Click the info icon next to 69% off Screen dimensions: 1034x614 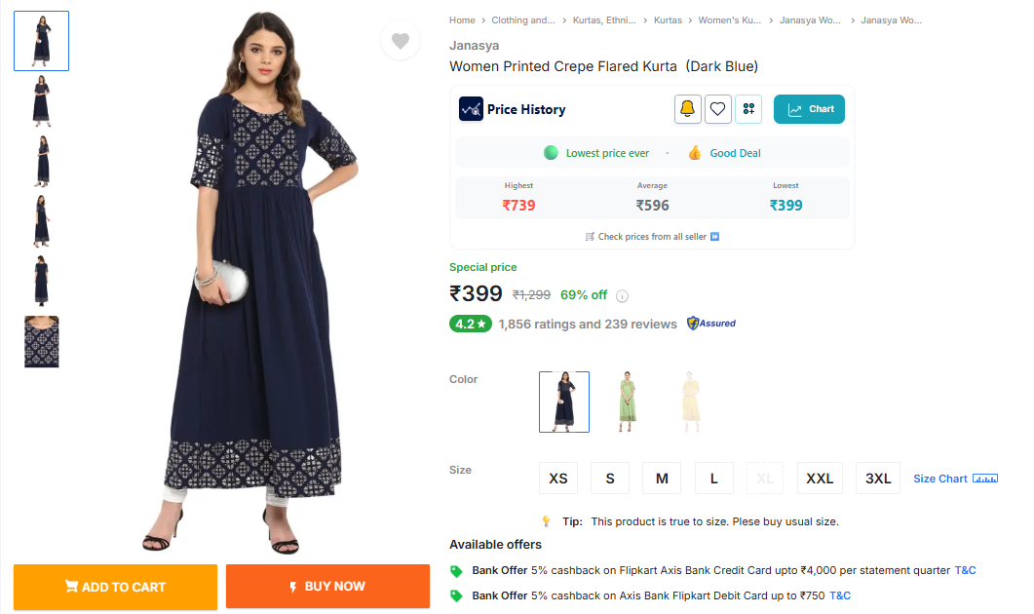(x=622, y=296)
